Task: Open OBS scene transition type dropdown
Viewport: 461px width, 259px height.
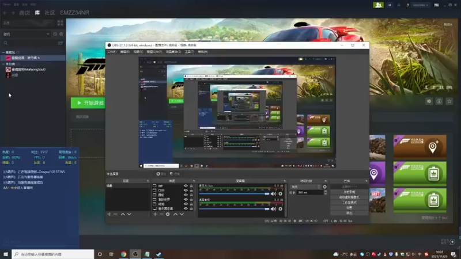Action: [x=306, y=186]
